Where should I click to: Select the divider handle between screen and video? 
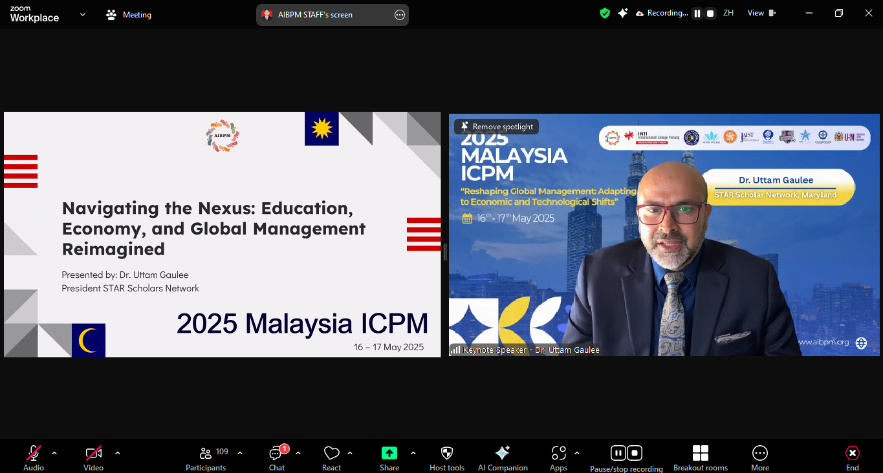click(x=445, y=252)
